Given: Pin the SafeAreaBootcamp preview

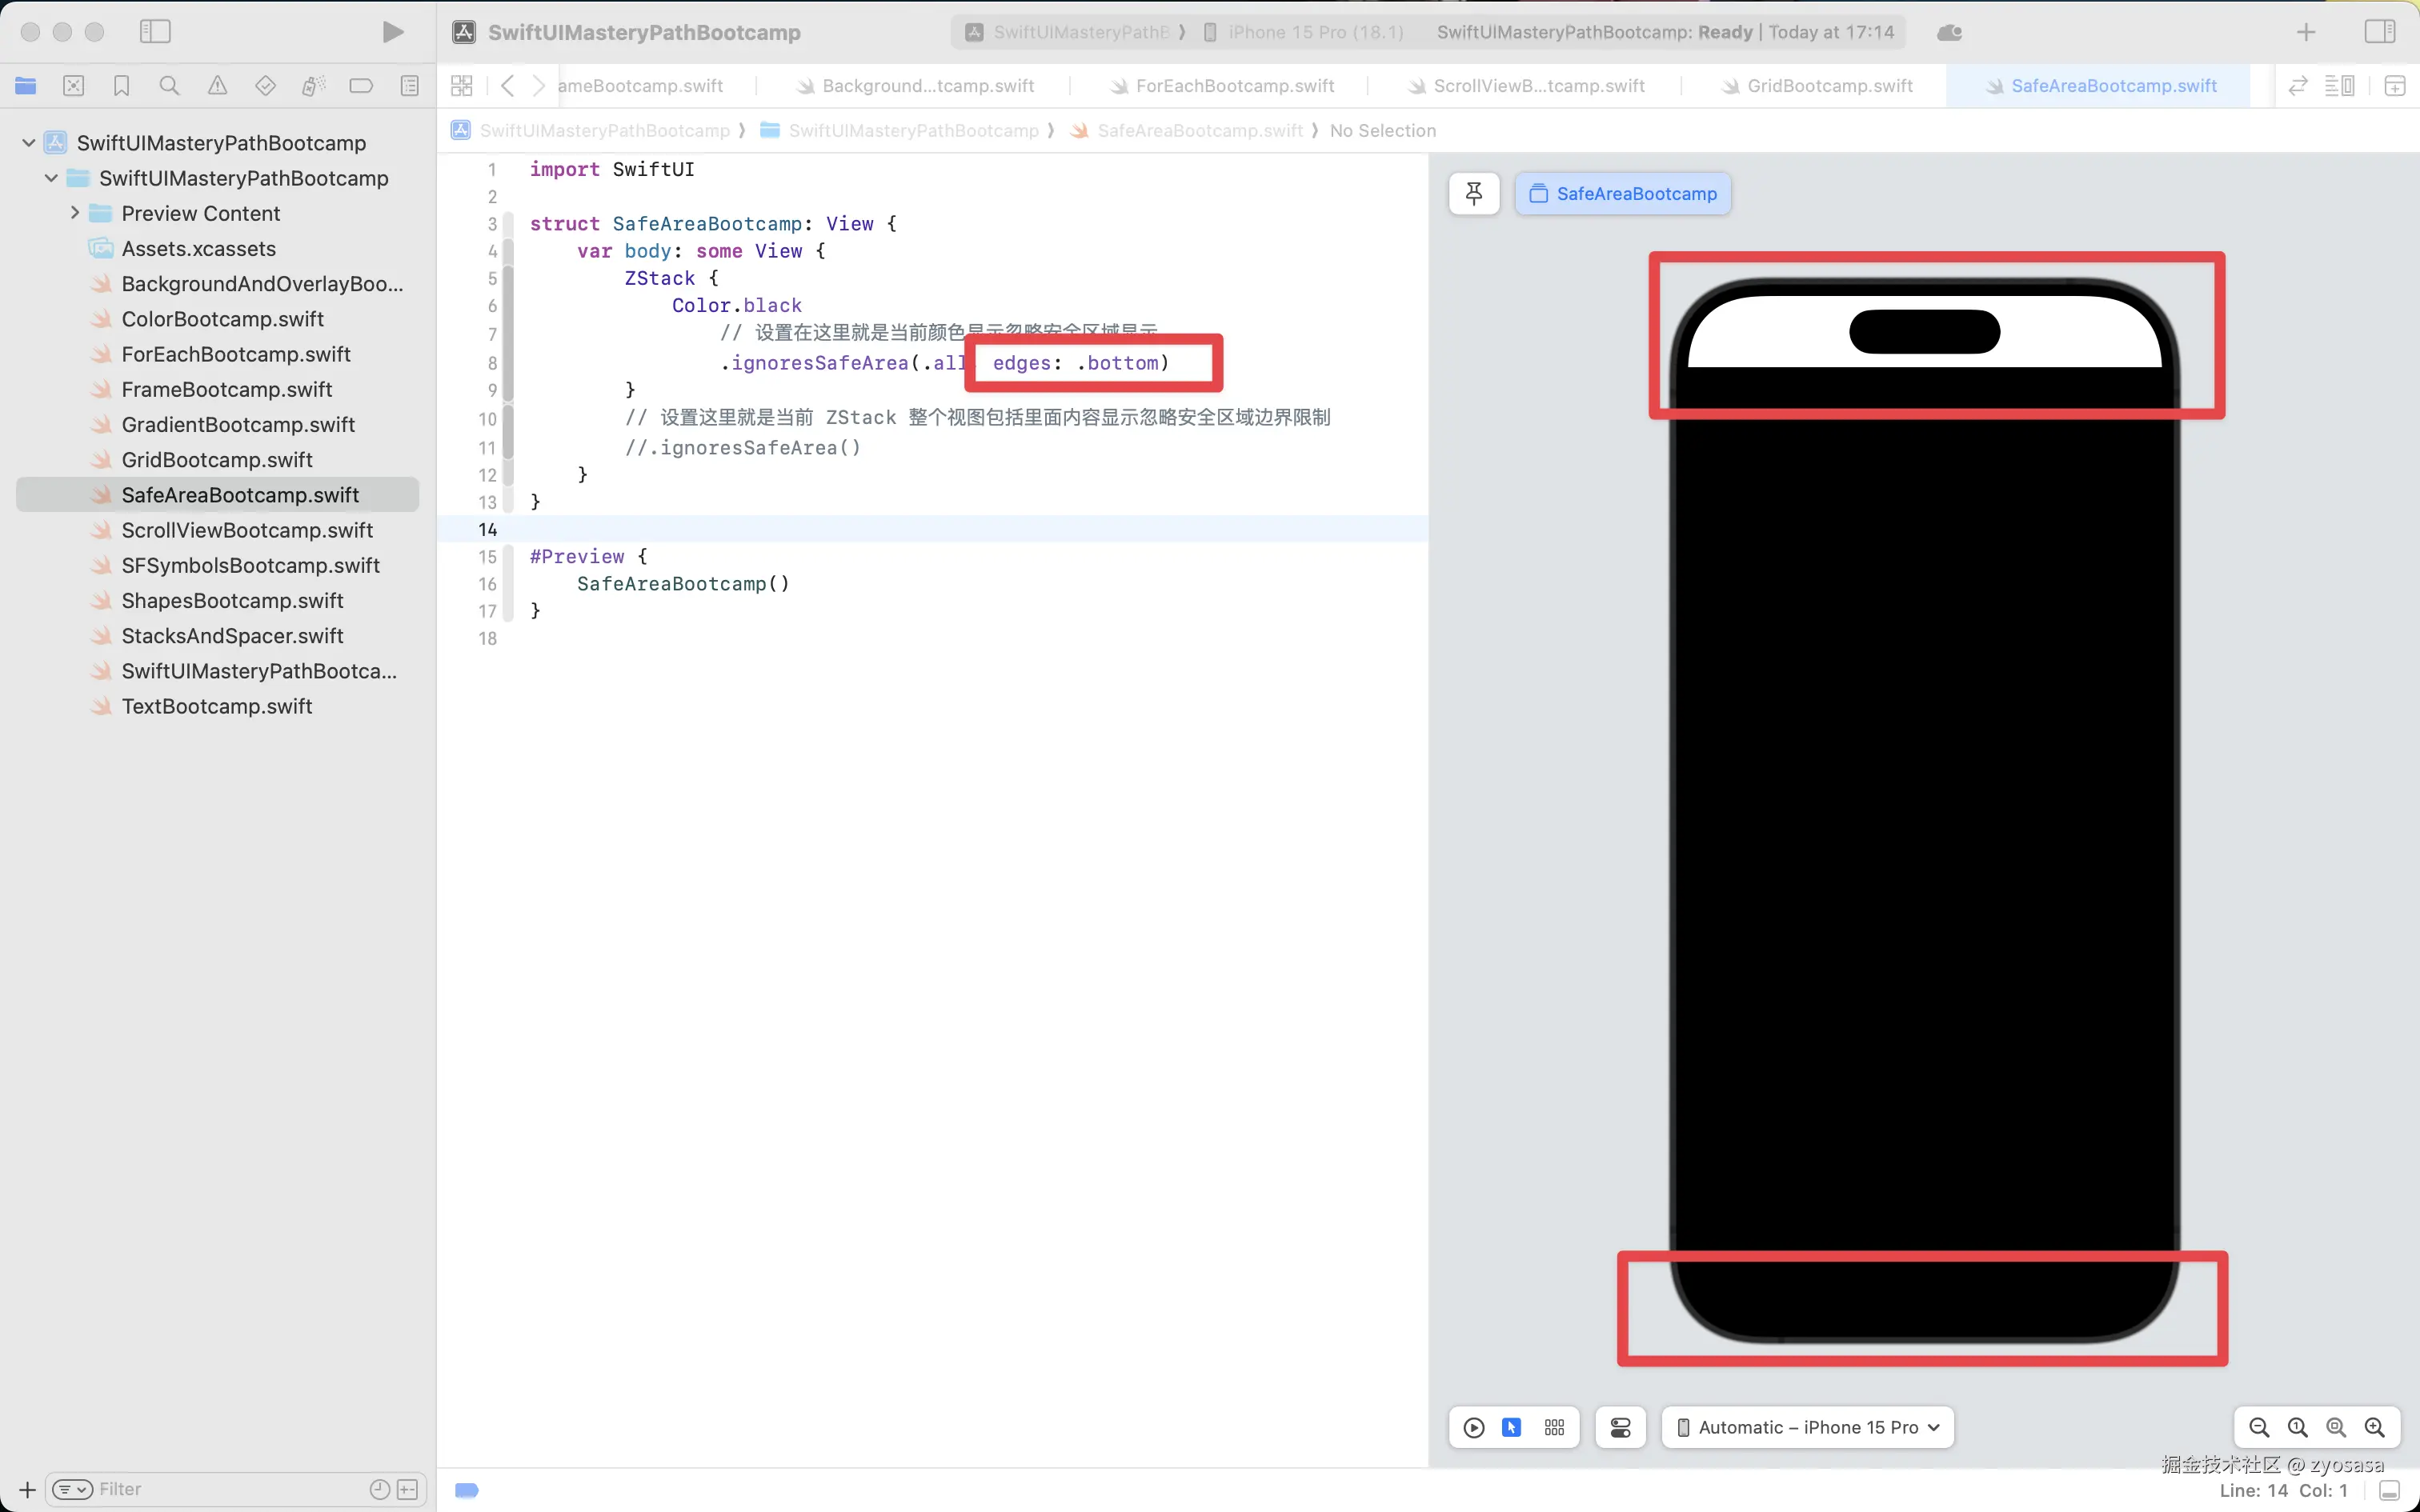Looking at the screenshot, I should 1473,193.
